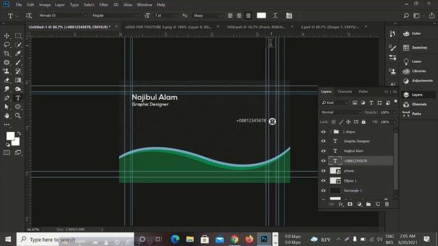Hide the Ellipse 1 layer
Image resolution: width=438 pixels, height=246 pixels.
click(323, 180)
